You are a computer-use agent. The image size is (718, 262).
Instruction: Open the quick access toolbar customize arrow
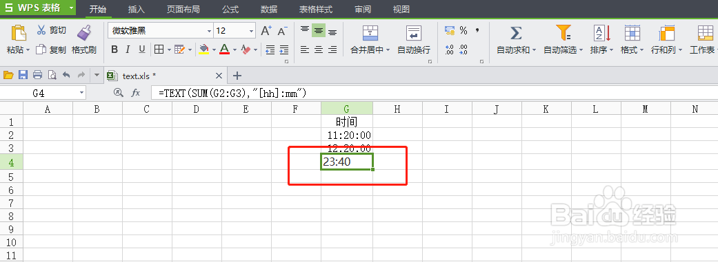[x=96, y=75]
